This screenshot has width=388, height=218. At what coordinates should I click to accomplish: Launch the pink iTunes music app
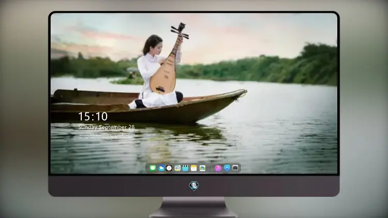(x=218, y=168)
